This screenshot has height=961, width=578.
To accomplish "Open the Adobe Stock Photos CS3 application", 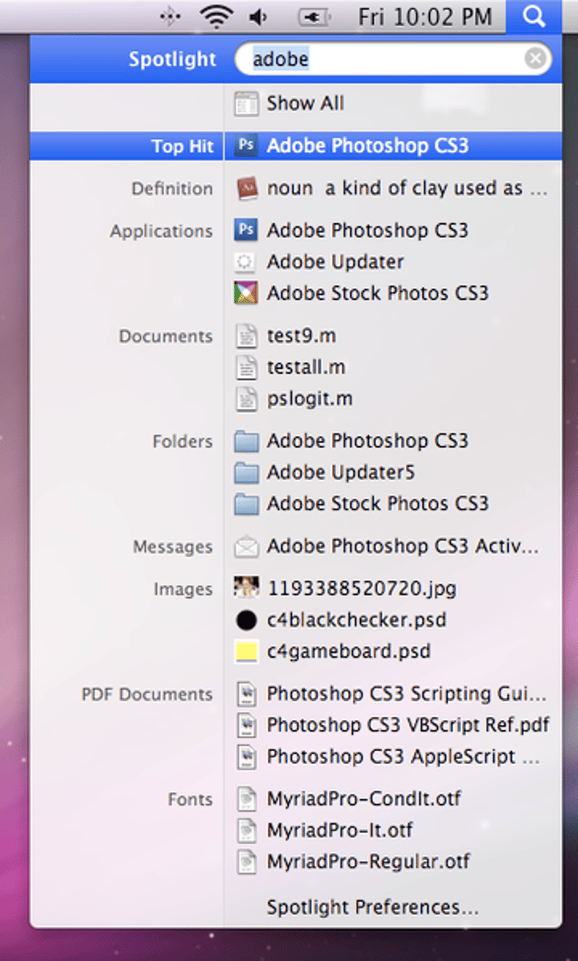I will 362,293.
